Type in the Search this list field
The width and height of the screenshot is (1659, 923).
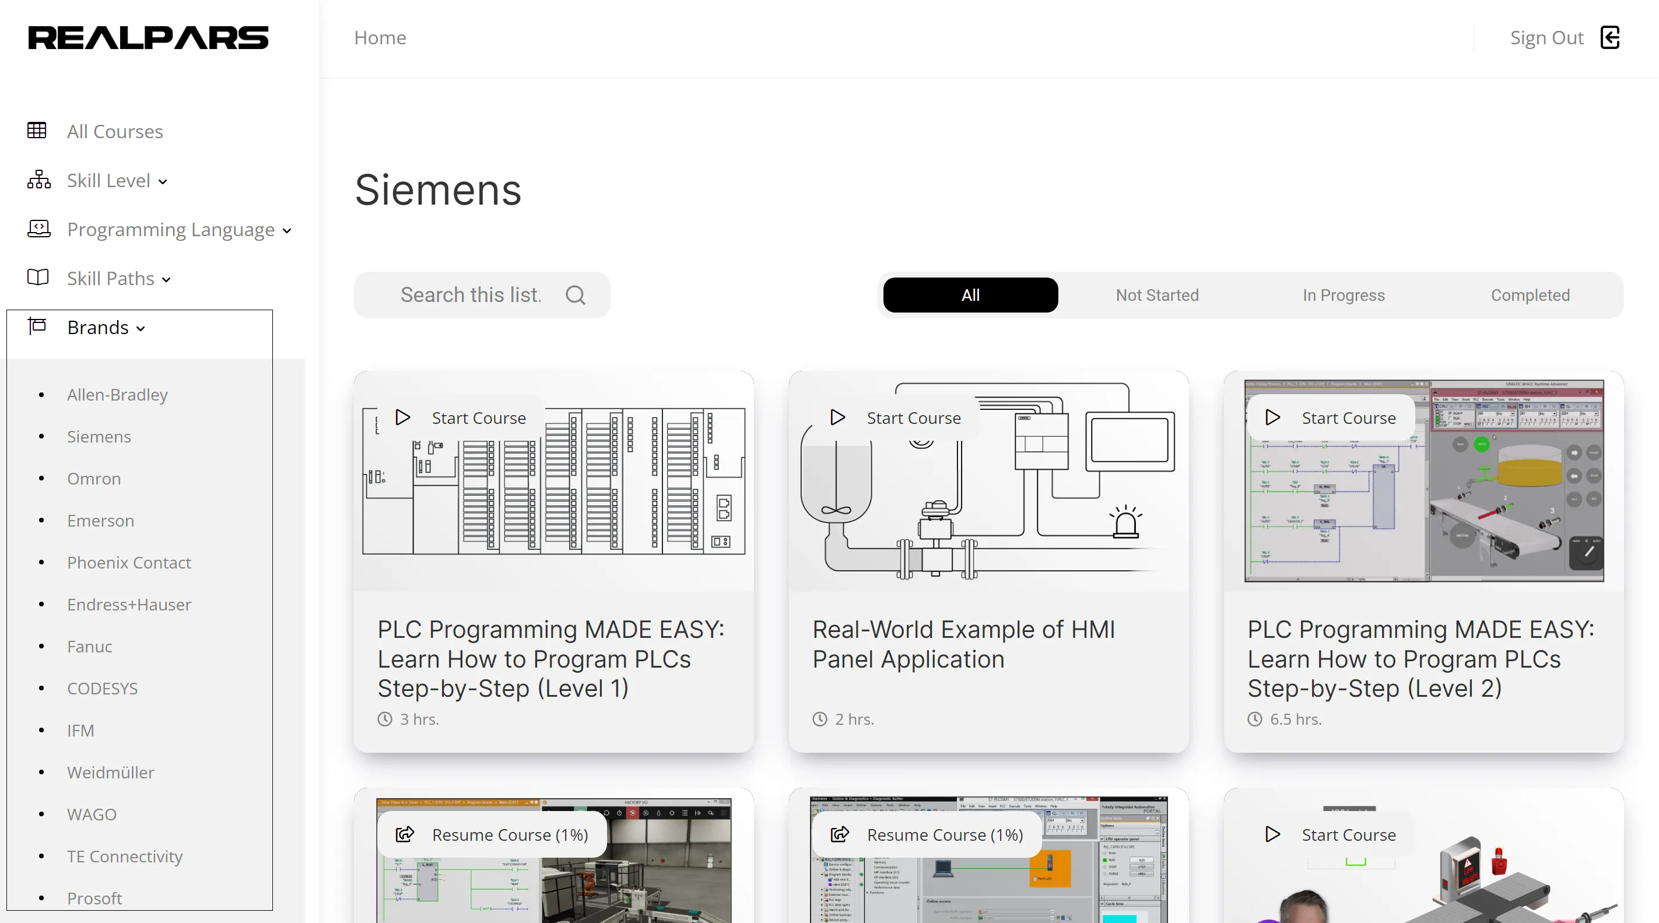pos(470,295)
